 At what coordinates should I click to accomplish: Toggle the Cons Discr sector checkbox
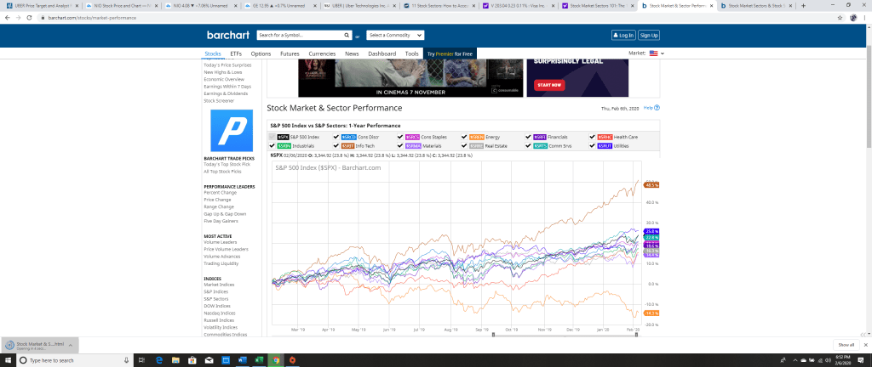coord(336,136)
